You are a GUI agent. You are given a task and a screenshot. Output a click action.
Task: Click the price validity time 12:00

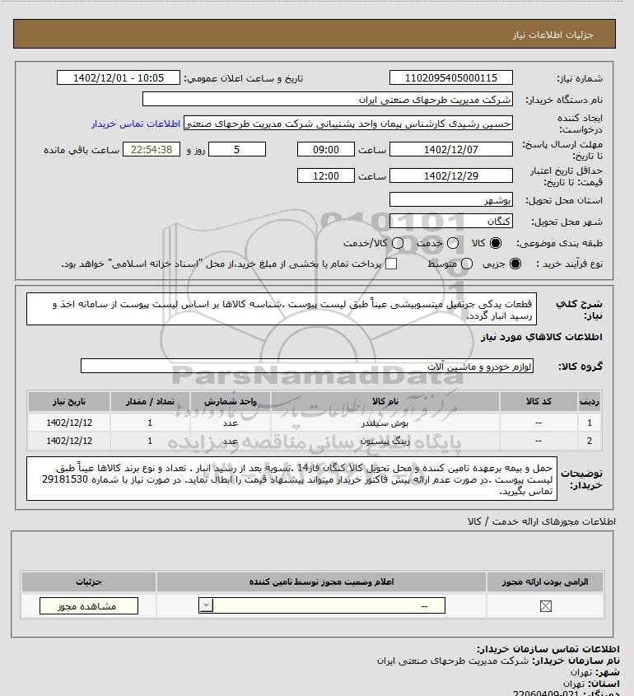(326, 175)
